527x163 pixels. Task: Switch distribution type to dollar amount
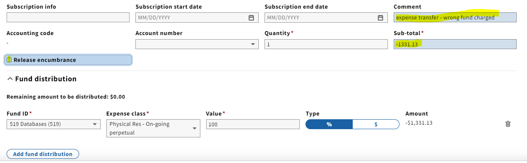click(x=376, y=124)
